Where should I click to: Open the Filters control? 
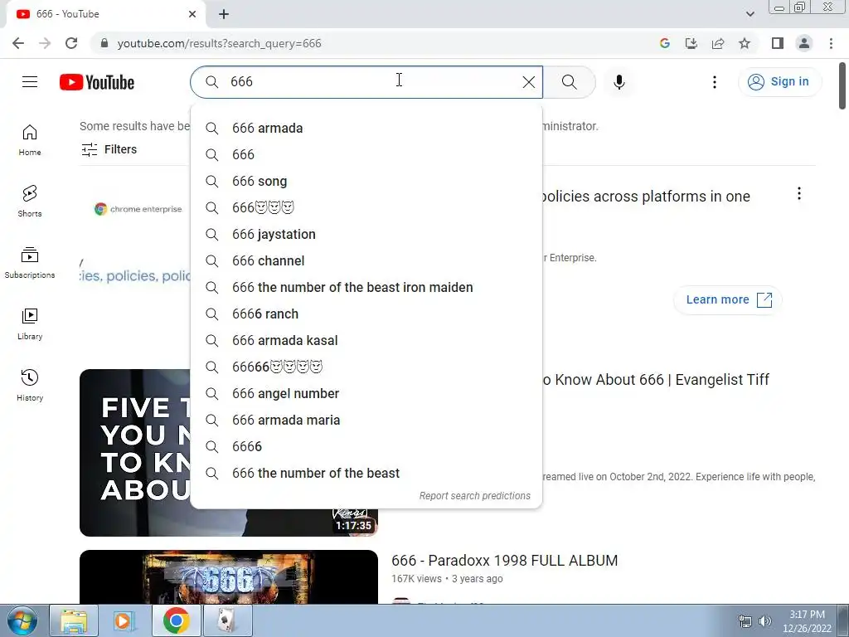(109, 149)
